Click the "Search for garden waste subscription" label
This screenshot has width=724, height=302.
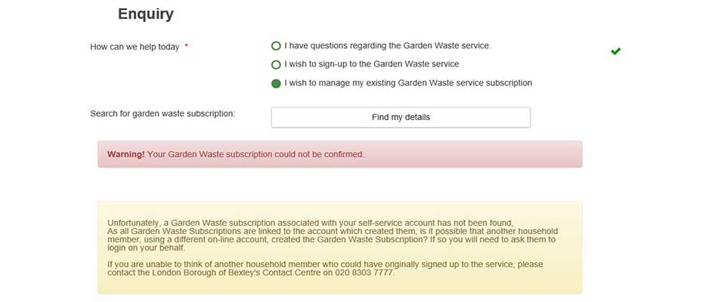(162, 113)
